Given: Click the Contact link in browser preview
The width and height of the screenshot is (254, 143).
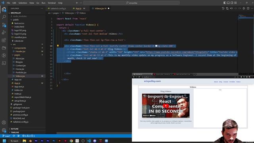Looking at the screenshot, I should click(x=226, y=82).
